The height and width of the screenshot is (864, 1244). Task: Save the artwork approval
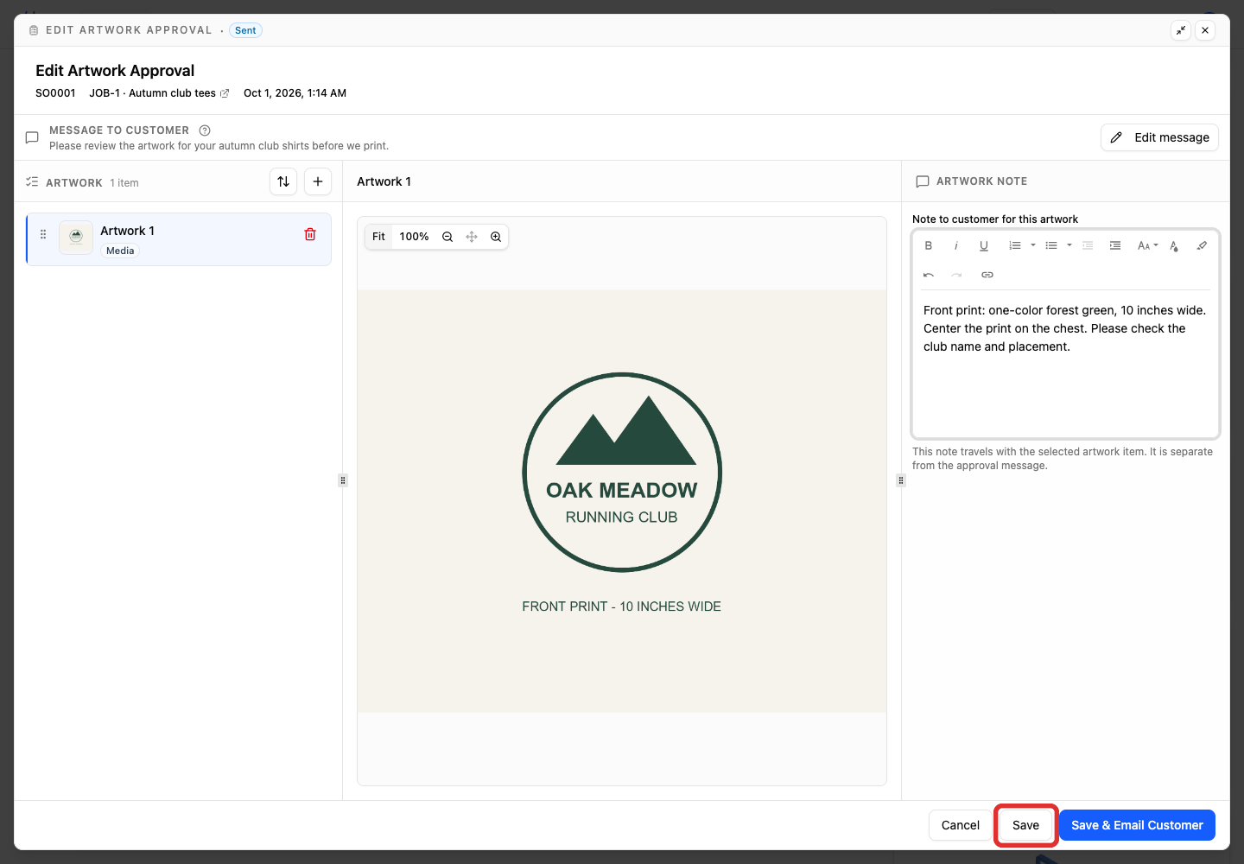1025,825
